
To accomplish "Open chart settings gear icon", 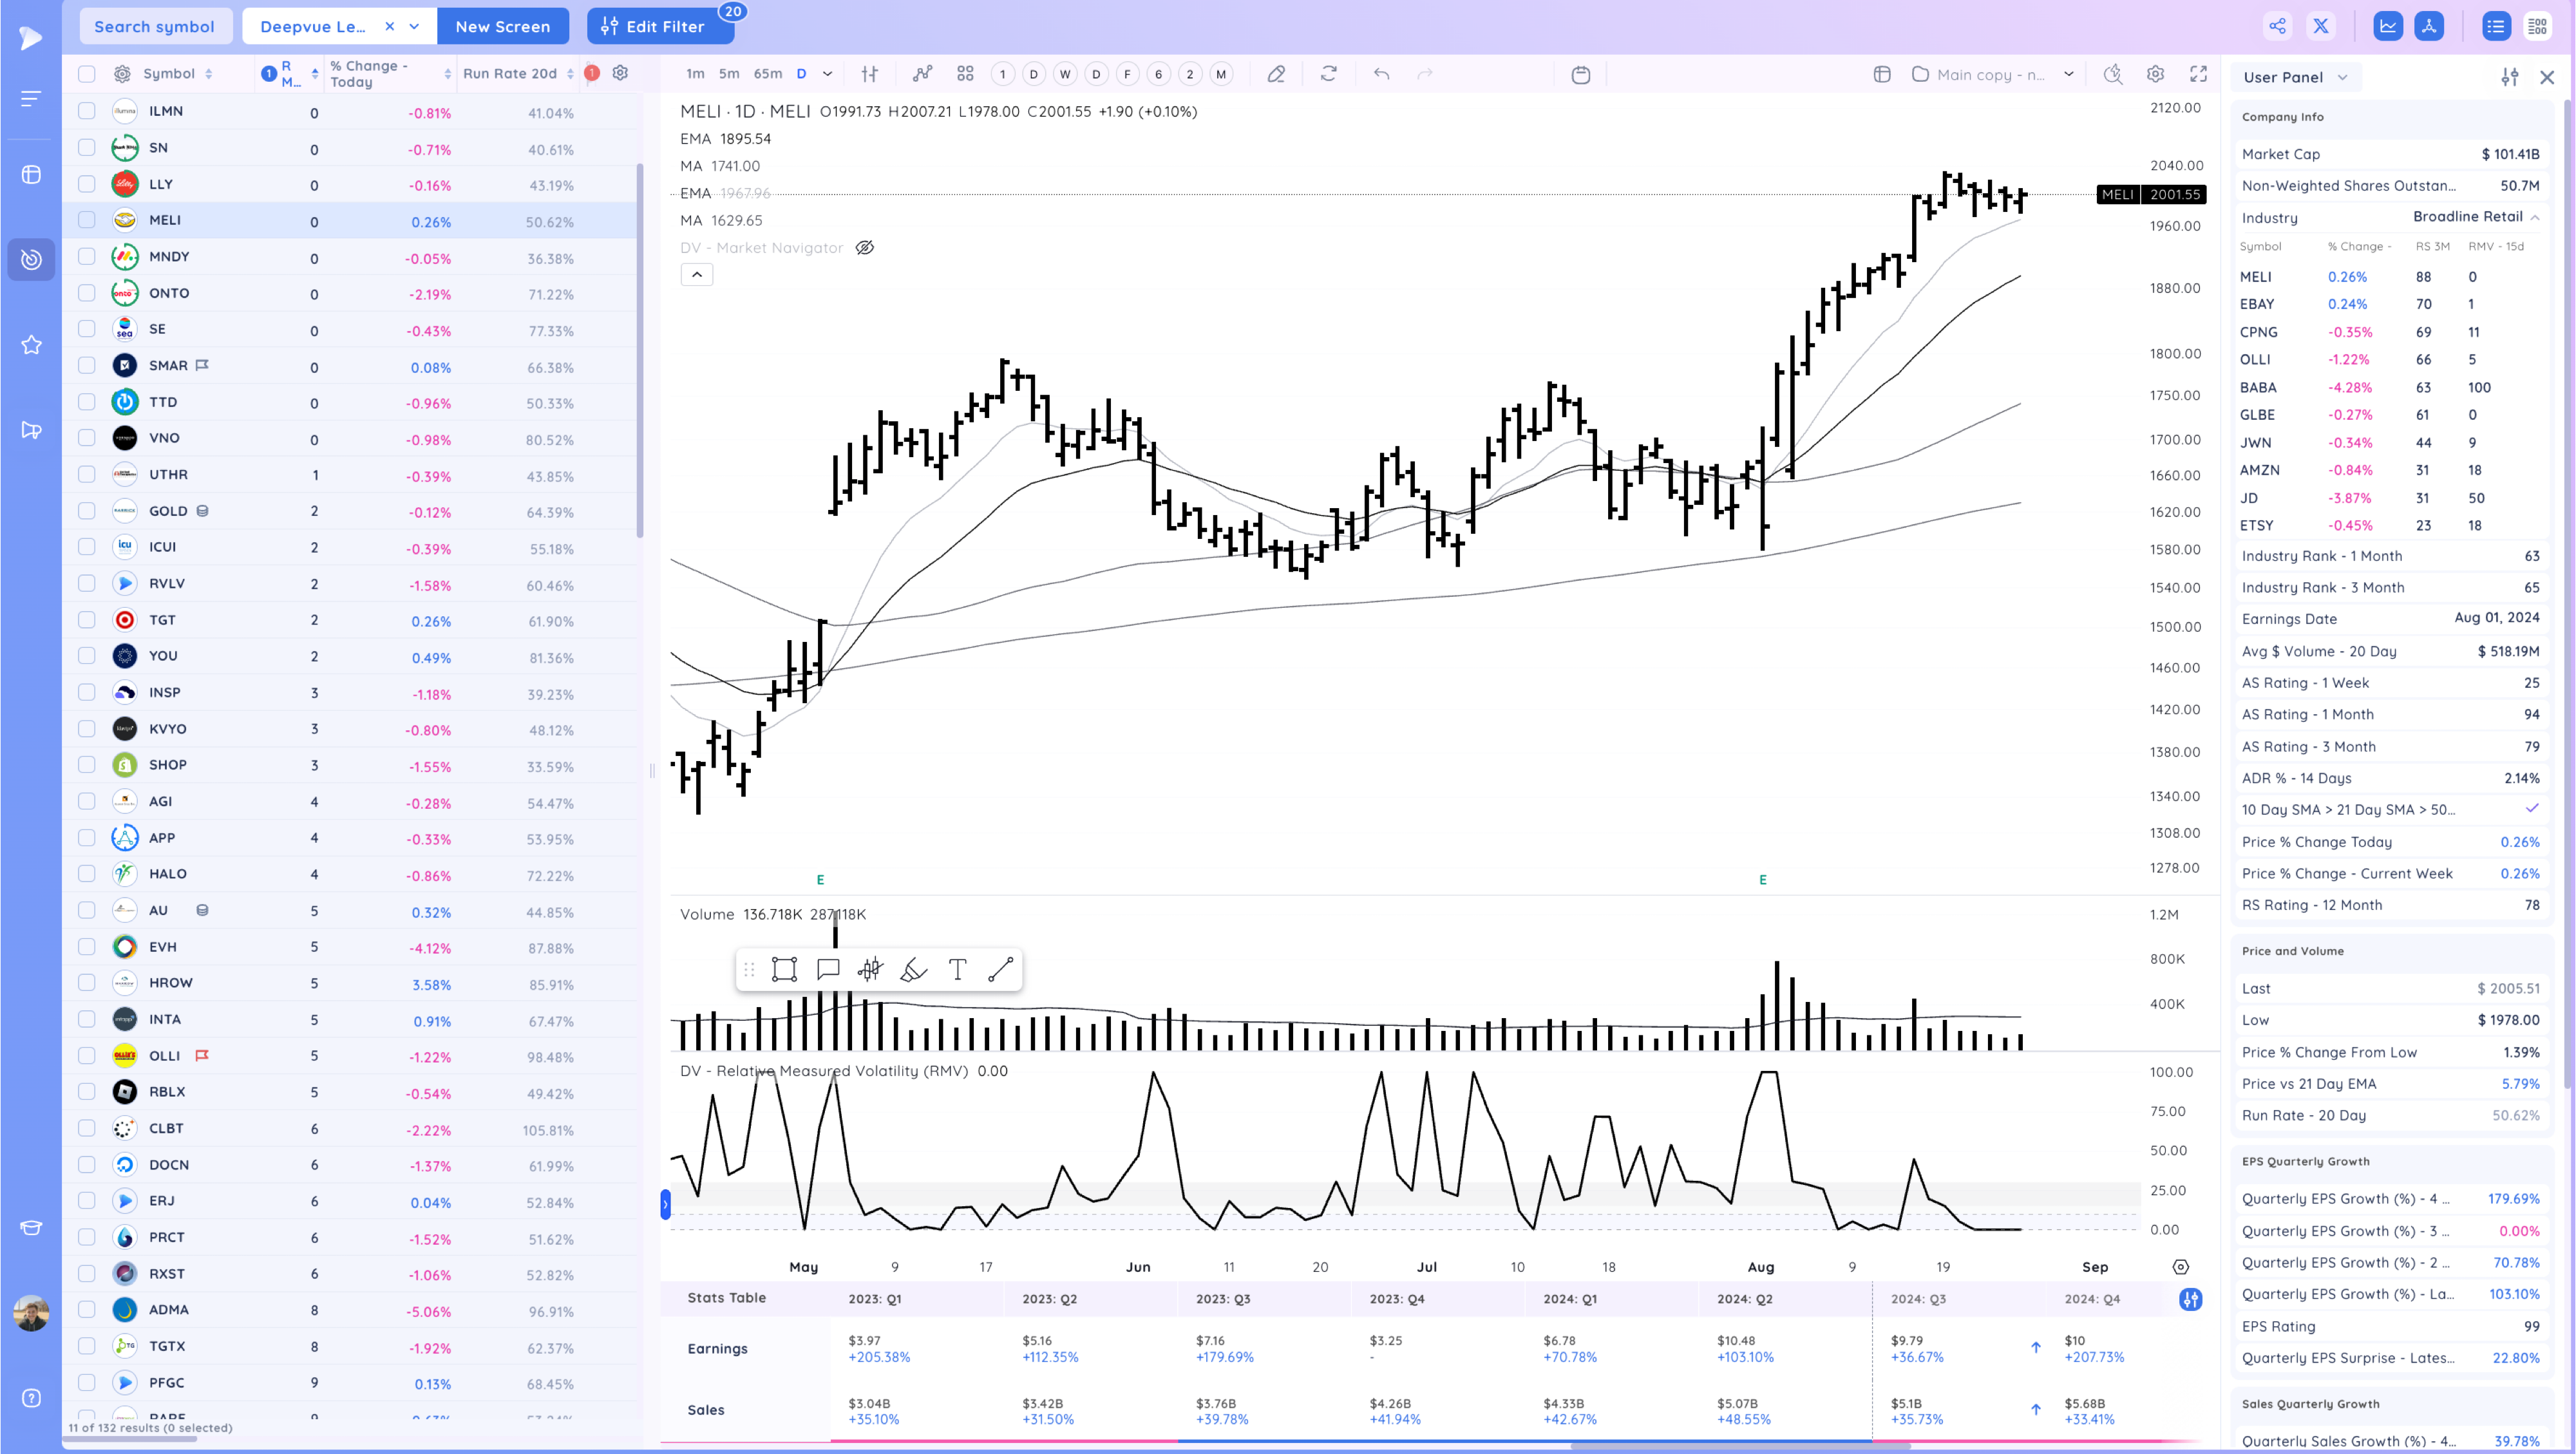I will click(x=2155, y=74).
